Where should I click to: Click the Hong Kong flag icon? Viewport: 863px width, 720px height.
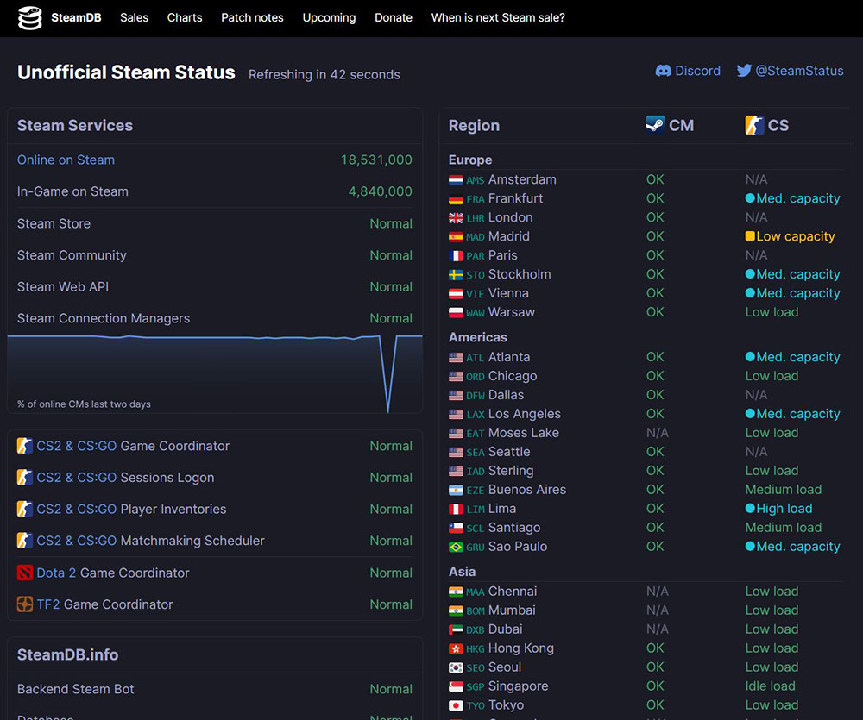click(456, 648)
